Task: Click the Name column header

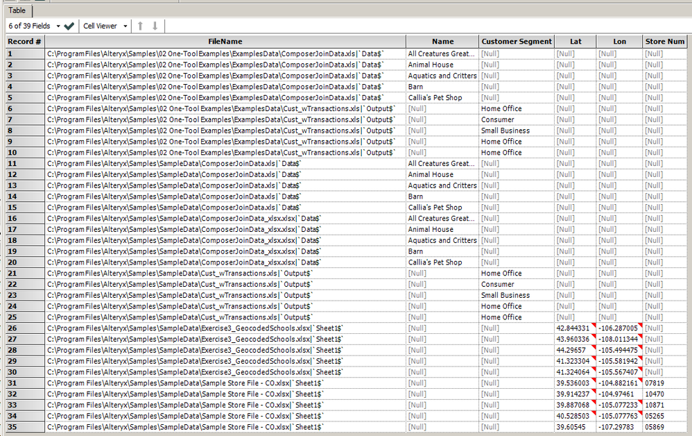Action: click(x=442, y=42)
